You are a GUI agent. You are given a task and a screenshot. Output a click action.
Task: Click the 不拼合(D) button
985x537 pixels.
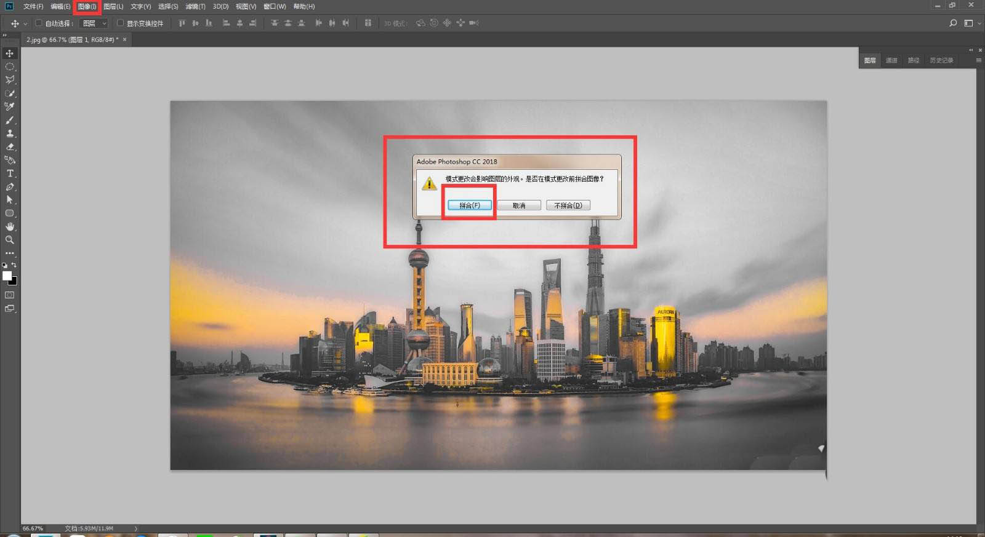coord(568,205)
